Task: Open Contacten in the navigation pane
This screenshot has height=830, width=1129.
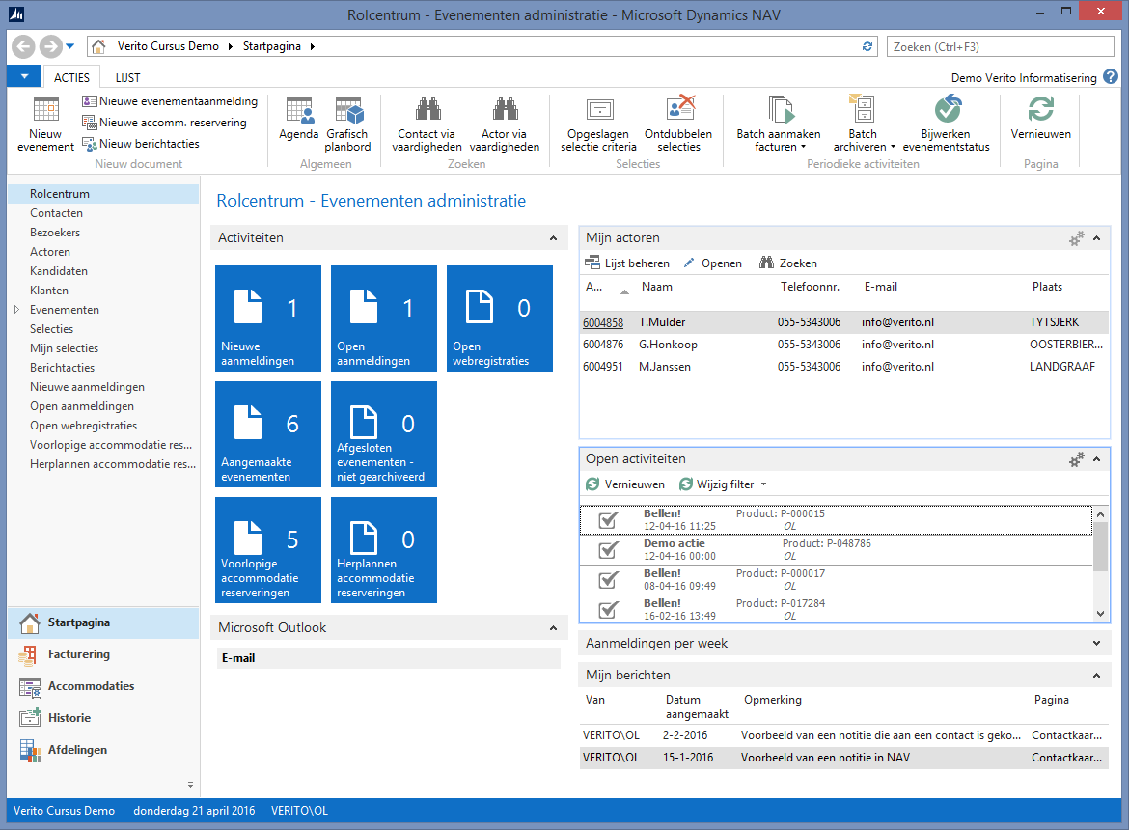Action: point(56,213)
